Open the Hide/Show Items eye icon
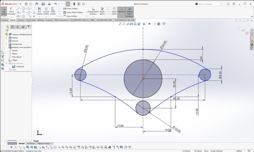The width and height of the screenshot is (254, 152). 150,24
